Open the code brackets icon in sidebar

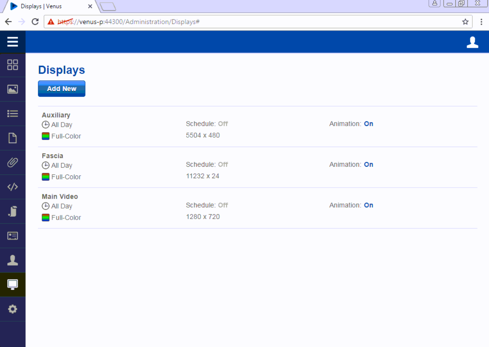[x=12, y=187]
